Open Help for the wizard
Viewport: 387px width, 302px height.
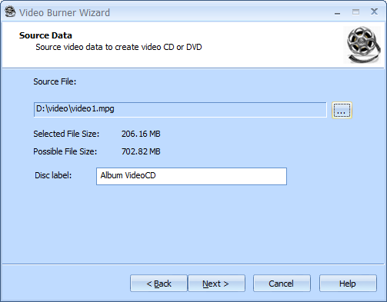click(348, 284)
